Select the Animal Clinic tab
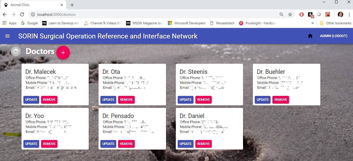Viewport: 353px width, 161px height. [33, 5]
